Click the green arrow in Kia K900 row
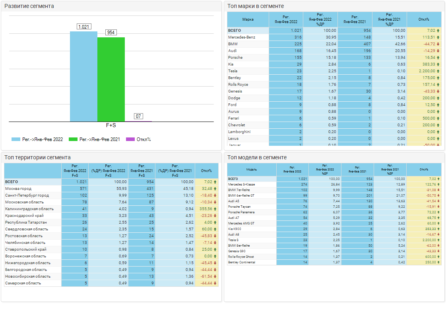Screen dimensions: 446x315 tap(438, 229)
